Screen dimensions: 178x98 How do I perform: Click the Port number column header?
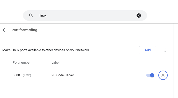click(x=21, y=63)
